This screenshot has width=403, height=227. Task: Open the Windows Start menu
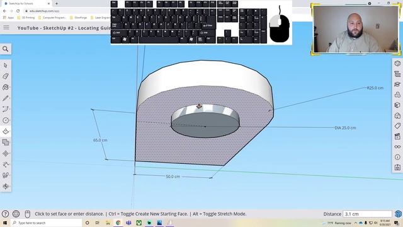[5, 223]
